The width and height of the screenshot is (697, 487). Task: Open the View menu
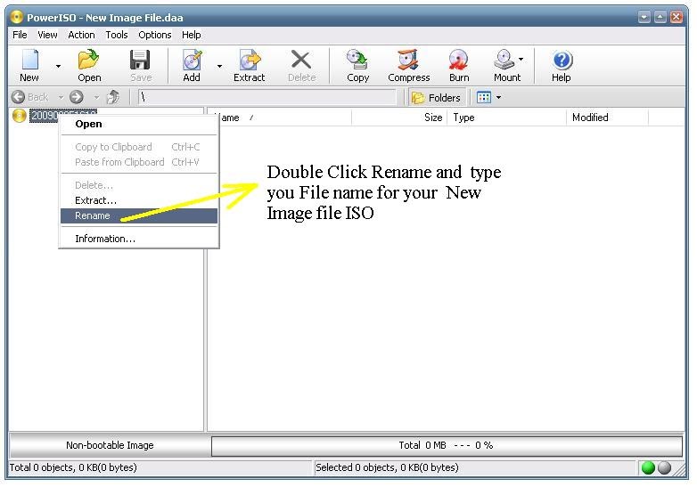click(47, 35)
